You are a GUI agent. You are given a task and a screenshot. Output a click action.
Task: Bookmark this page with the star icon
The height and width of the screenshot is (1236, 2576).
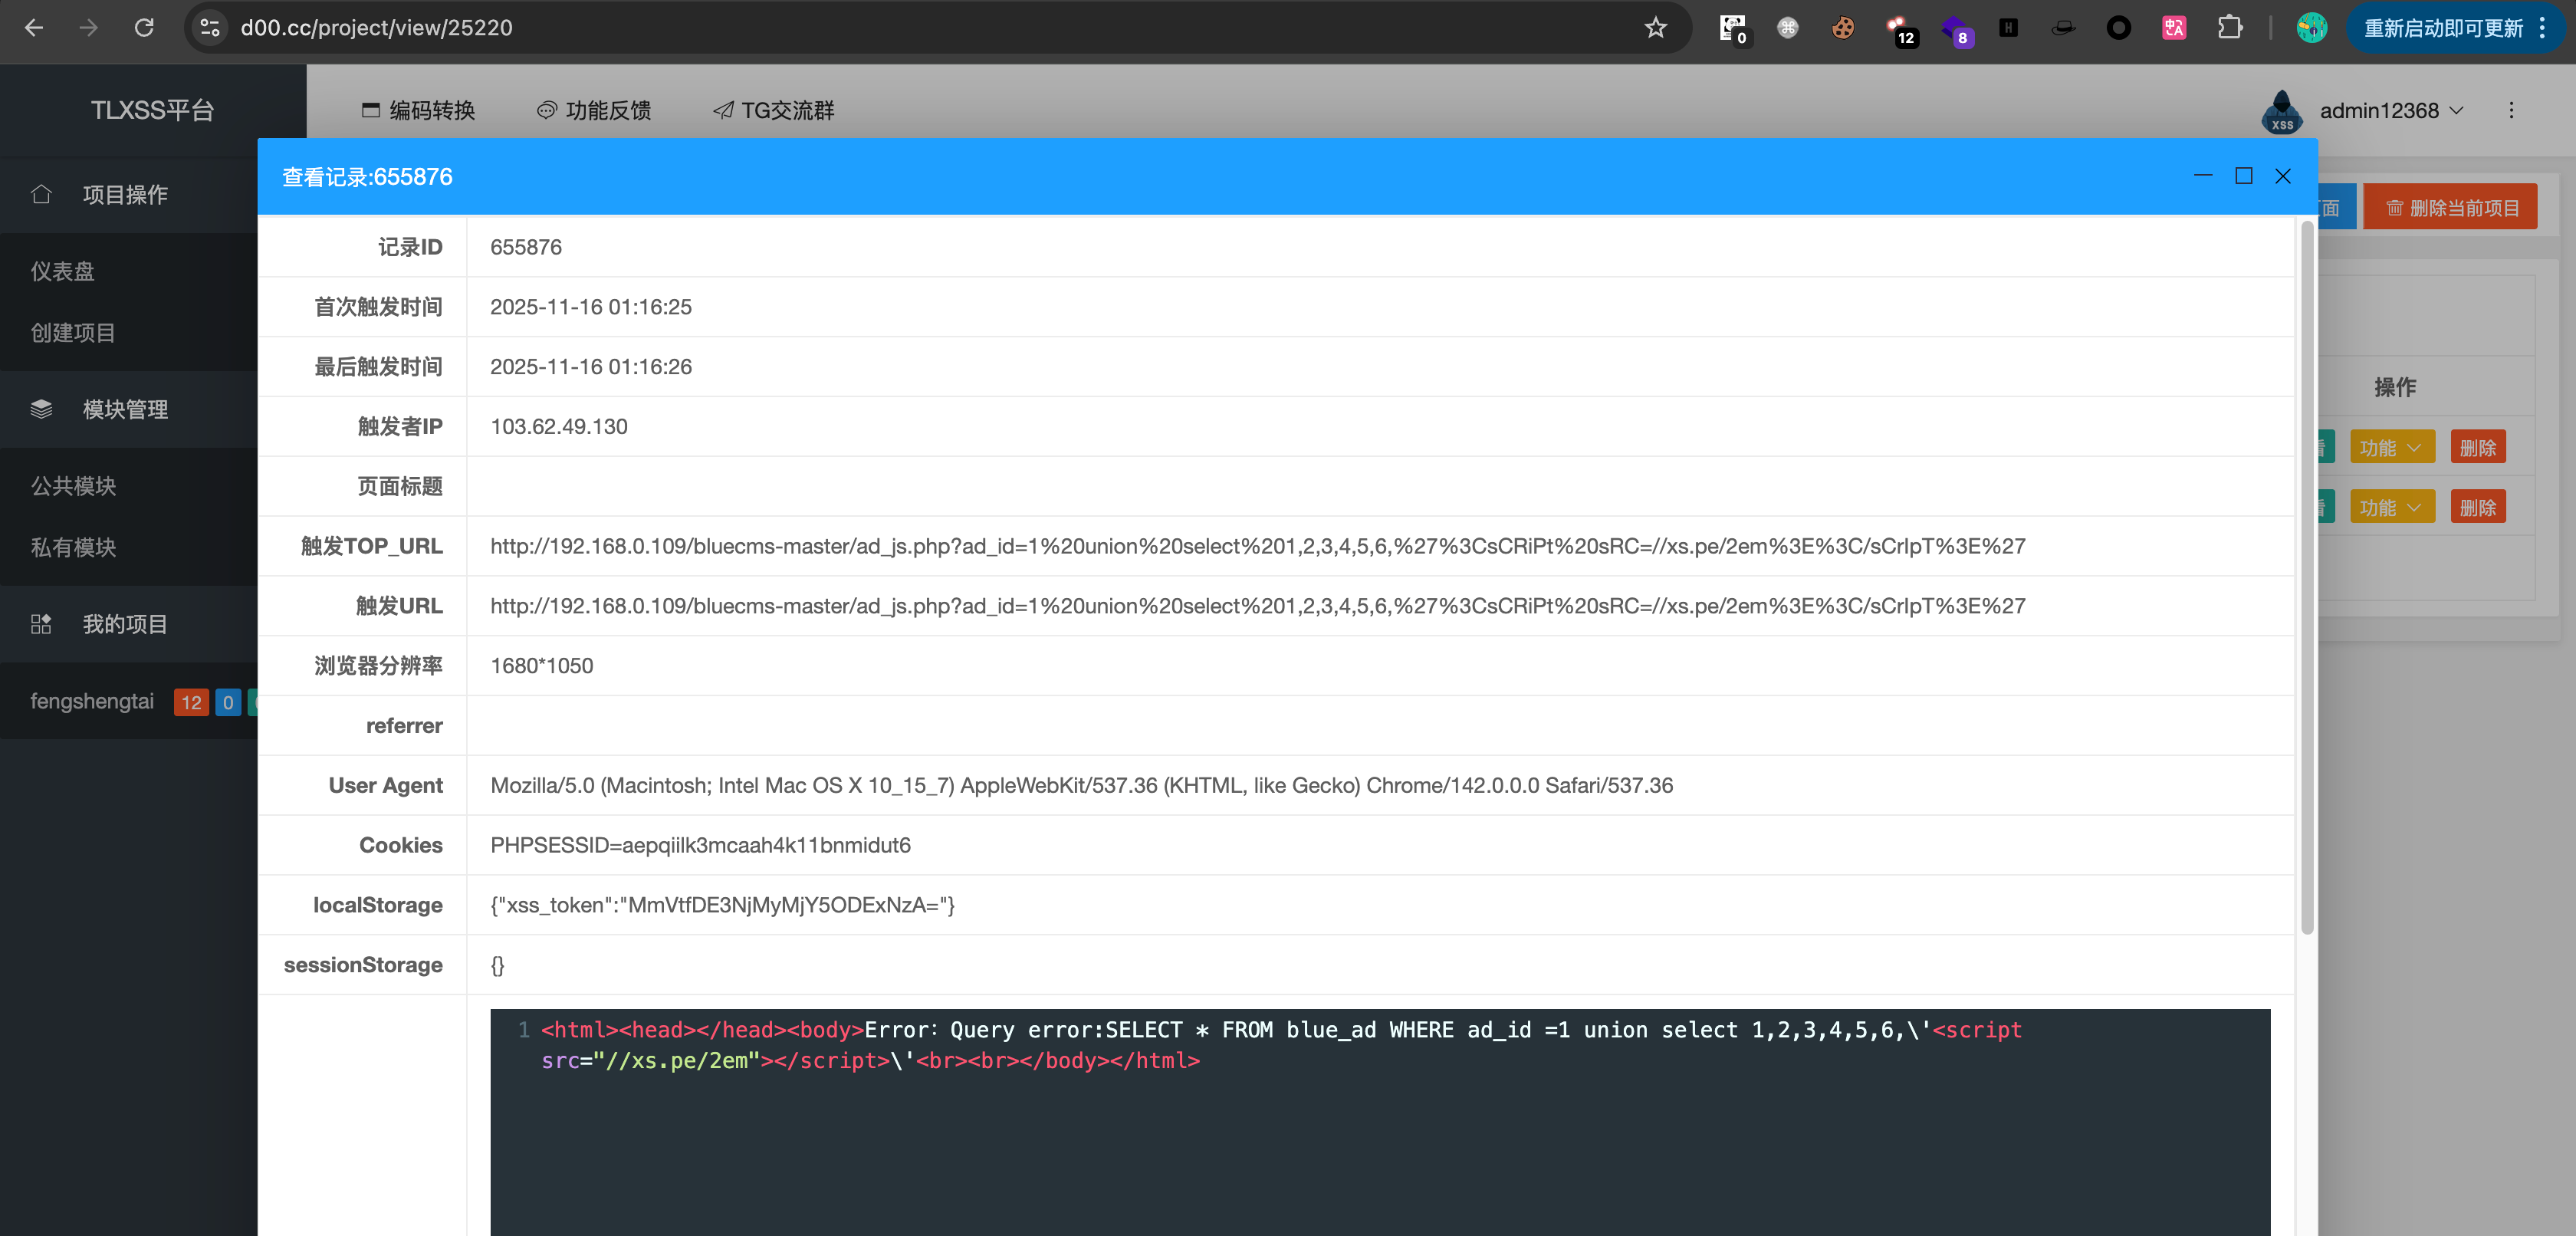tap(1655, 28)
